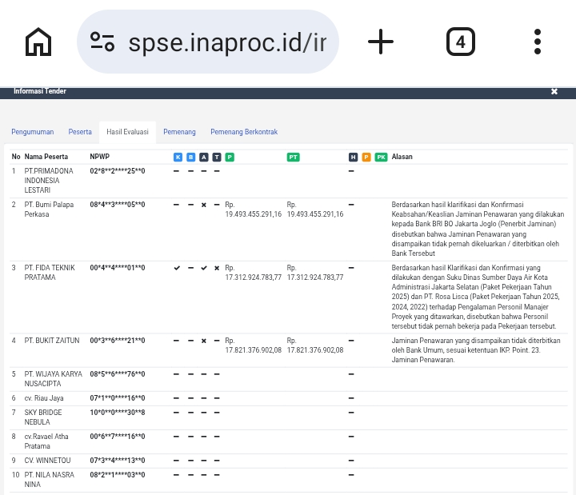
Task: Open a new tab with plus icon
Action: coord(381,42)
